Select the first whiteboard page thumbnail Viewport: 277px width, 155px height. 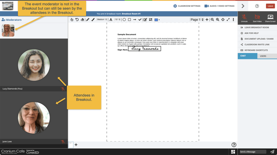71,145
